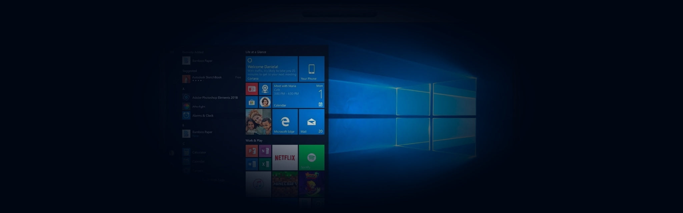Open the red News tile
Image resolution: width=683 pixels, height=213 pixels.
tap(252, 89)
